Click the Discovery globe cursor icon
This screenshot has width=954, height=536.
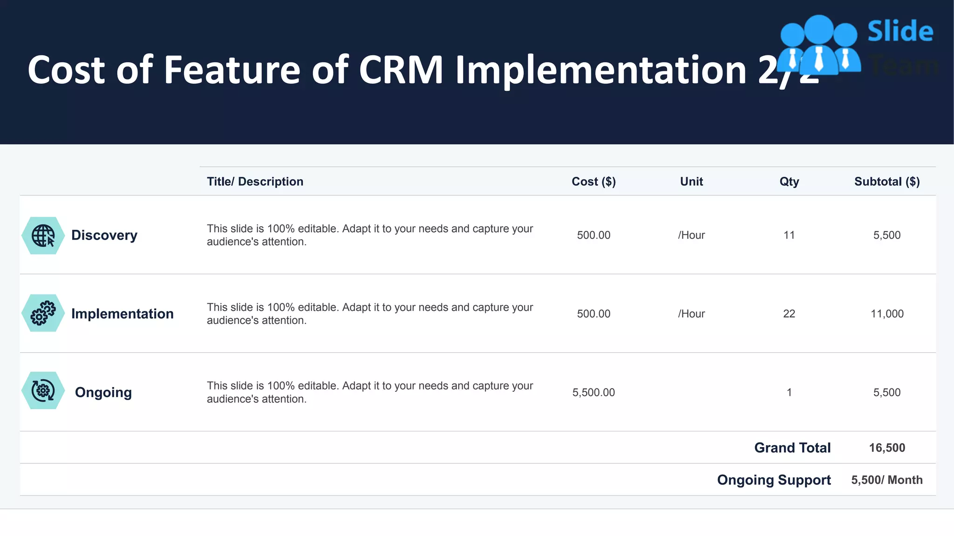(x=43, y=235)
